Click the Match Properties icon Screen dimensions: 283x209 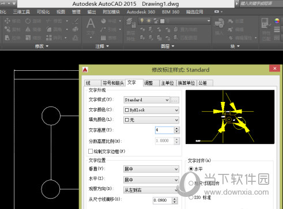point(266,23)
